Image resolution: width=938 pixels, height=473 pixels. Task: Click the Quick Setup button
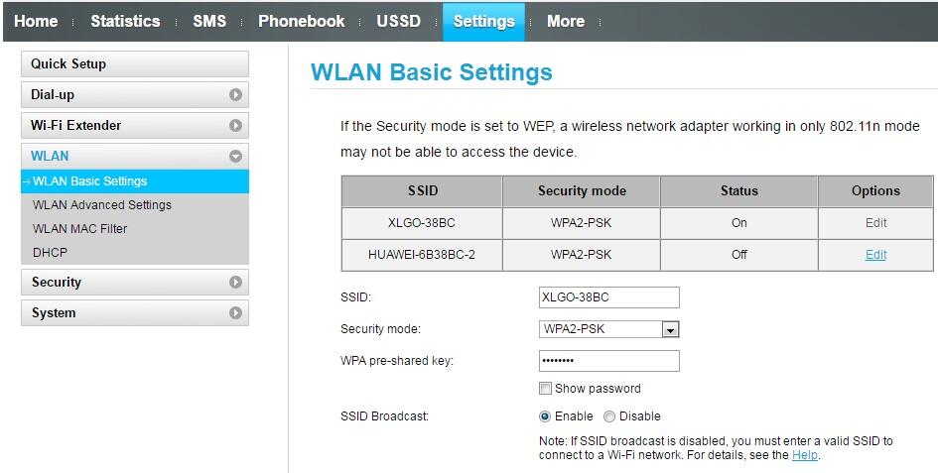pyautogui.click(x=134, y=64)
